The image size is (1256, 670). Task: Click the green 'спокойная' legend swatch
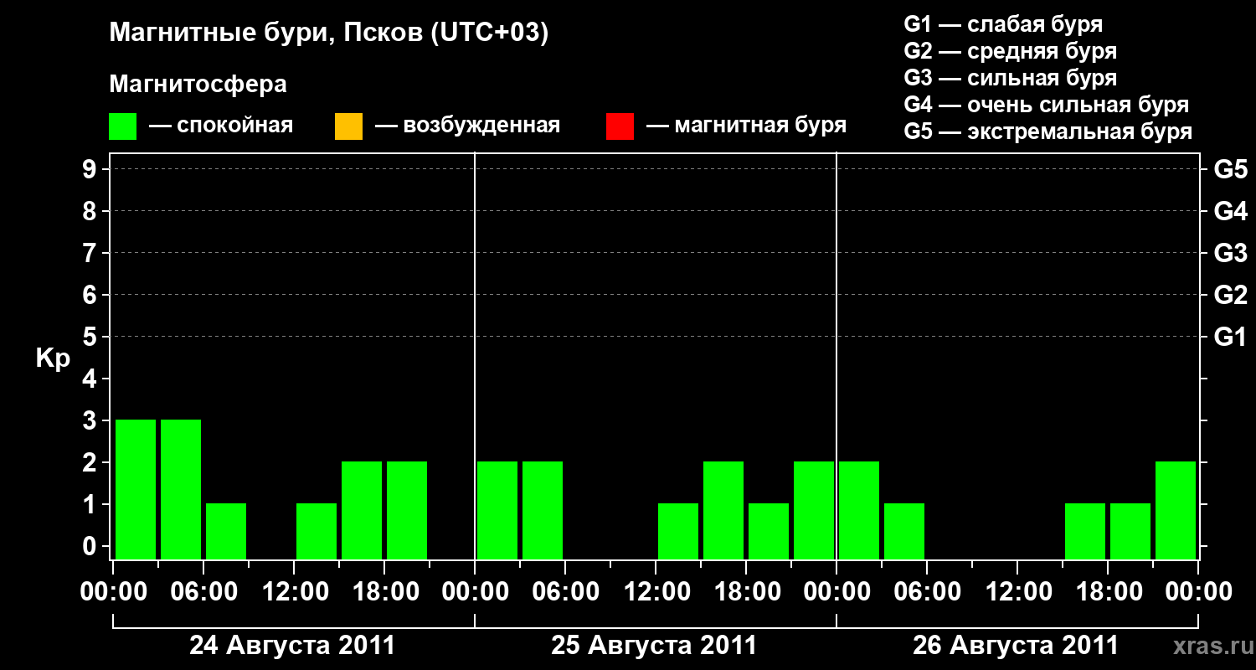point(122,126)
